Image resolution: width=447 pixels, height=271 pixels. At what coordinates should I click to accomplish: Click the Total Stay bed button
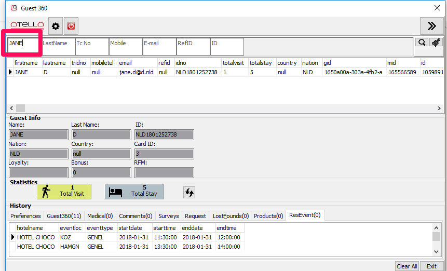(134, 192)
